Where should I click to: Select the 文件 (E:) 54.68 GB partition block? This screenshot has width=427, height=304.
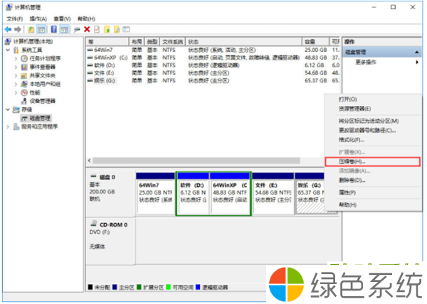(273, 193)
